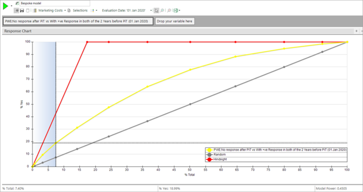Click the red Hindsight legend marker
This screenshot has height=192, width=363.
pyautogui.click(x=209, y=159)
